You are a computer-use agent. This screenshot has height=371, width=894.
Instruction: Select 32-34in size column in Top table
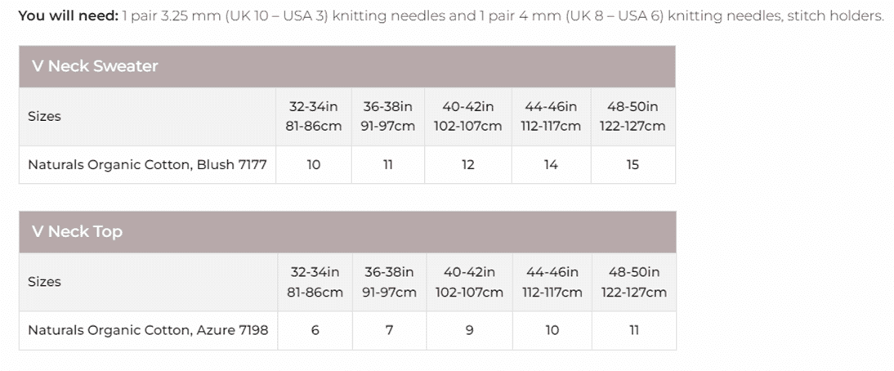315,281
